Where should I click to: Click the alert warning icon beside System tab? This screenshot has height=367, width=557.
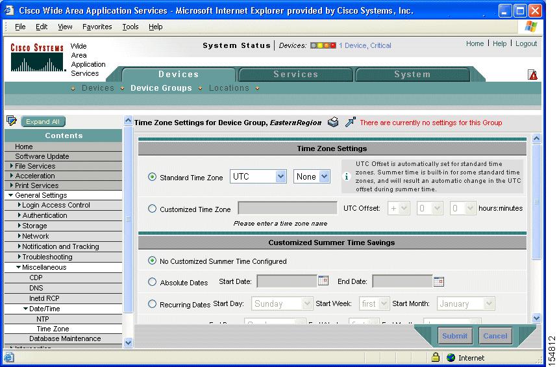532,75
